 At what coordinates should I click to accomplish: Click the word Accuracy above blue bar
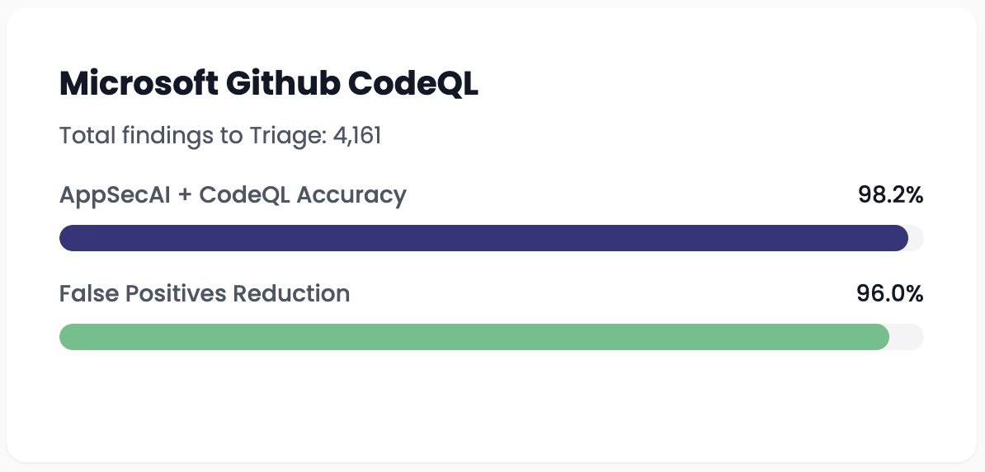[351, 195]
